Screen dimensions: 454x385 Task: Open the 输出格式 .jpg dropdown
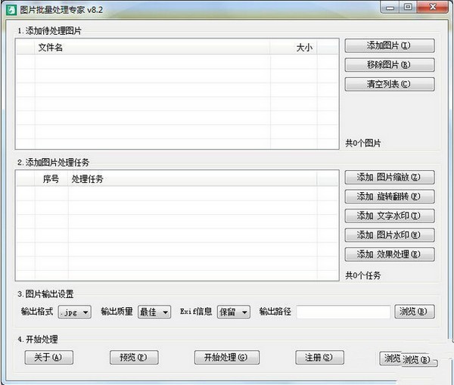75,312
